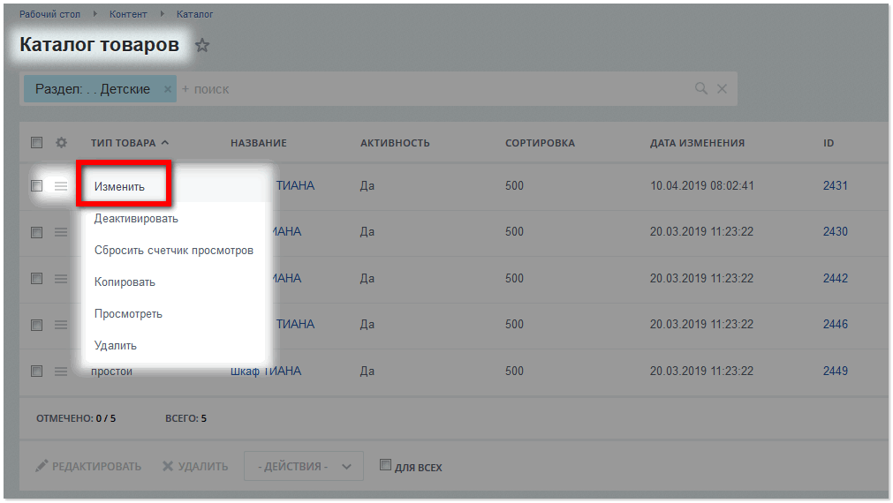Viewport: 893px width, 503px height.
Task: Sort by Сортировка column header
Action: 540,143
